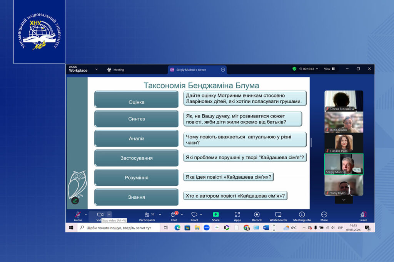
Task: Leave the meeting
Action: click(363, 216)
